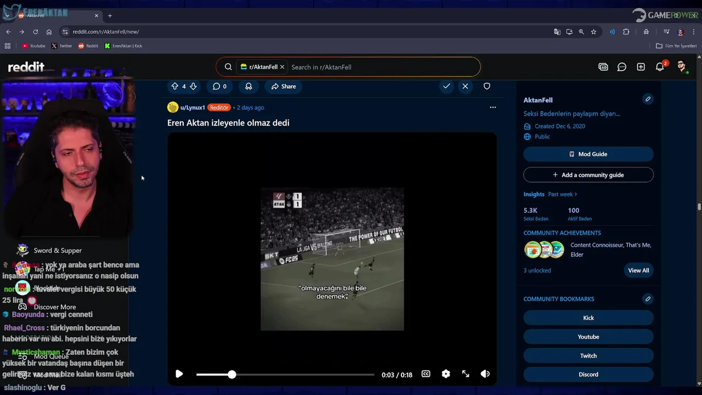
Task: Go to Reddit home via the logo
Action: click(x=26, y=67)
